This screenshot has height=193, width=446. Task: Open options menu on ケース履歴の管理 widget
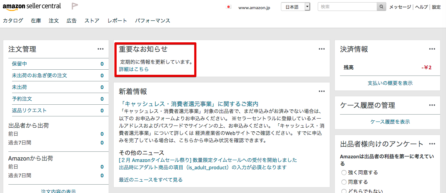(432, 105)
